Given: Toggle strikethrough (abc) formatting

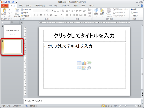Looking at the screenshot, I should click(48, 15).
